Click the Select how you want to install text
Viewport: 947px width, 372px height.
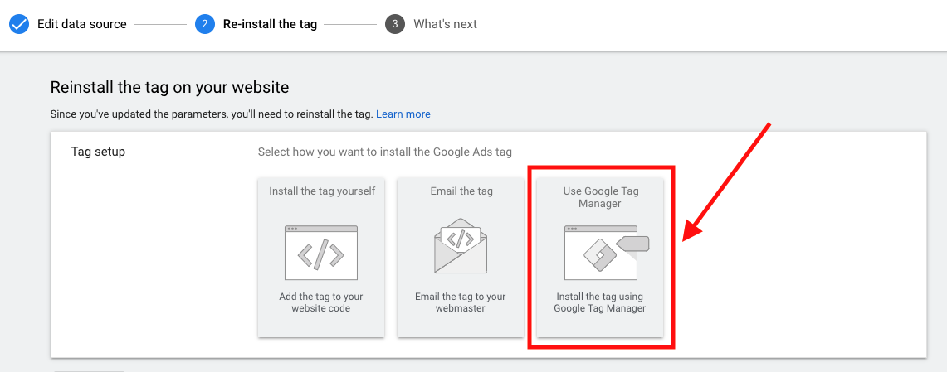[x=385, y=152]
